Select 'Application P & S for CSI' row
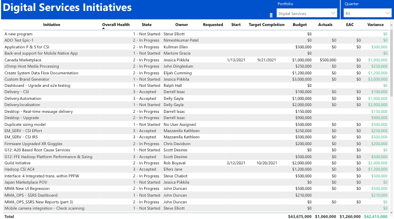Image resolution: width=394 pixels, height=219 pixels. click(196, 47)
